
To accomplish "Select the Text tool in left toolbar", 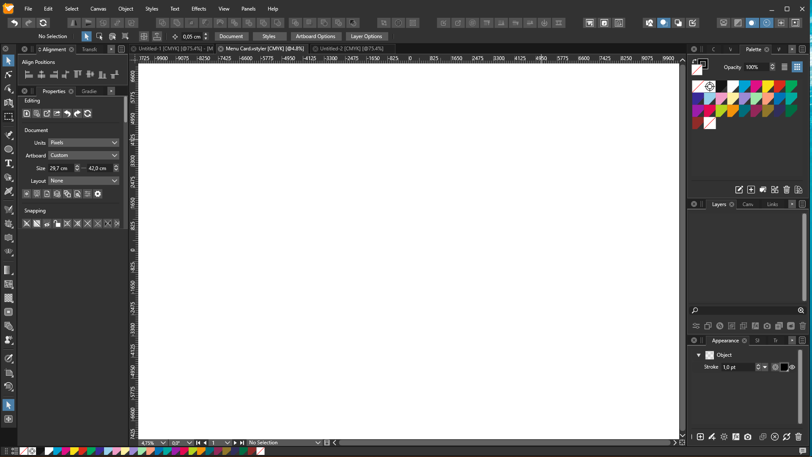I will point(8,163).
